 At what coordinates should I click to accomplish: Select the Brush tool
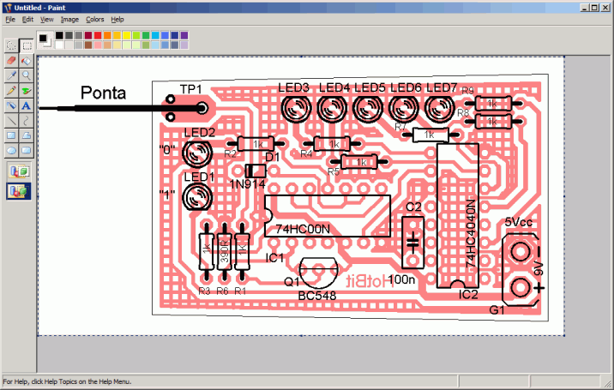(27, 91)
